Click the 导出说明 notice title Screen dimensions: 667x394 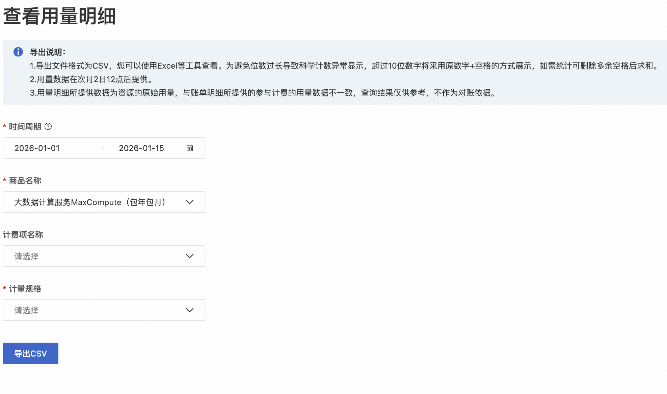(48, 52)
